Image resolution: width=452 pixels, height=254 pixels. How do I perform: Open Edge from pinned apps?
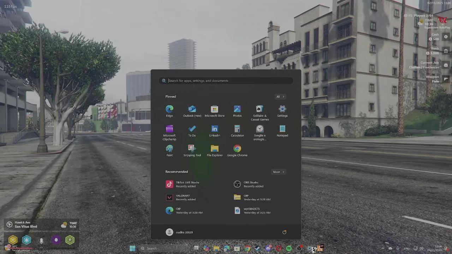point(169,111)
